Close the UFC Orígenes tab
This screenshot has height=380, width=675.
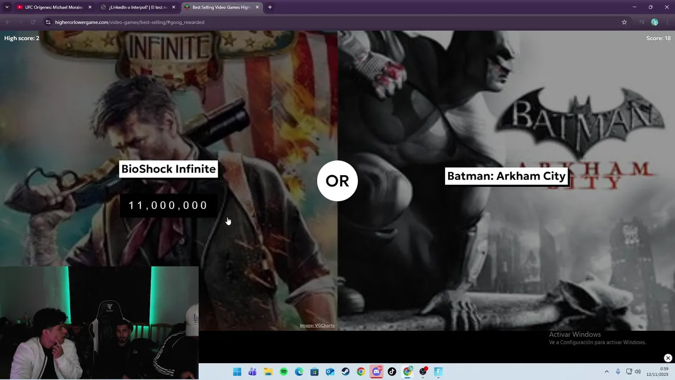[90, 7]
